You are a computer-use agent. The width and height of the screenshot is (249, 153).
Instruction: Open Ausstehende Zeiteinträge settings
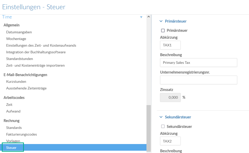26,88
